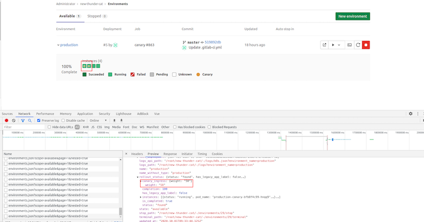This screenshot has width=424, height=222.
Task: Open the Security DevTools tab
Action: [105, 114]
